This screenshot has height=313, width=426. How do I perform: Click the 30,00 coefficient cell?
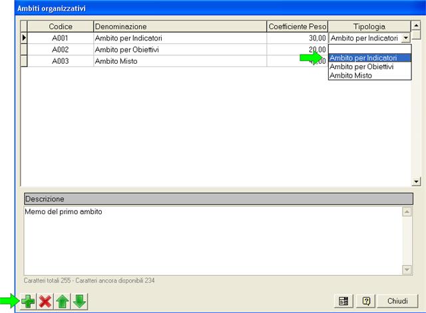[297, 39]
